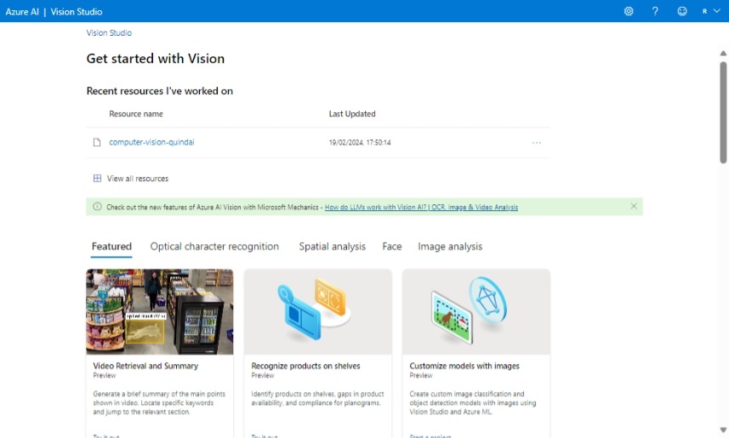Click the Azure AI header title
The width and height of the screenshot is (729, 438).
click(22, 12)
